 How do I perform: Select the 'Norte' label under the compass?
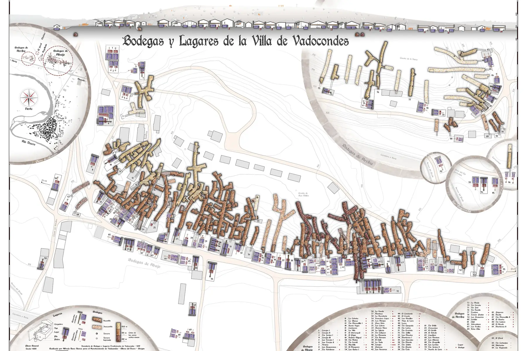[x=29, y=109]
